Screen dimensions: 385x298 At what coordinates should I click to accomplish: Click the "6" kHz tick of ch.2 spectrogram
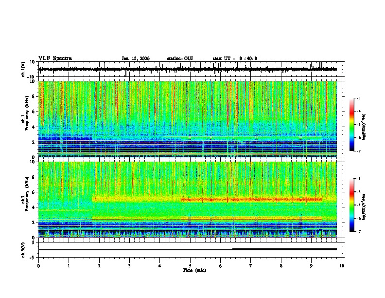point(34,192)
